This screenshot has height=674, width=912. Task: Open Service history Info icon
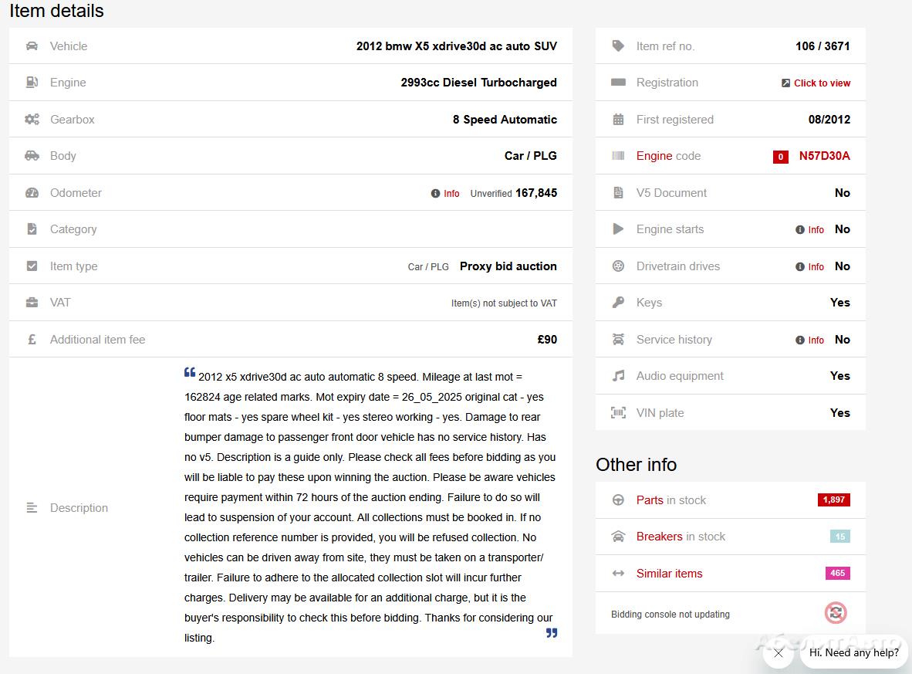point(800,340)
